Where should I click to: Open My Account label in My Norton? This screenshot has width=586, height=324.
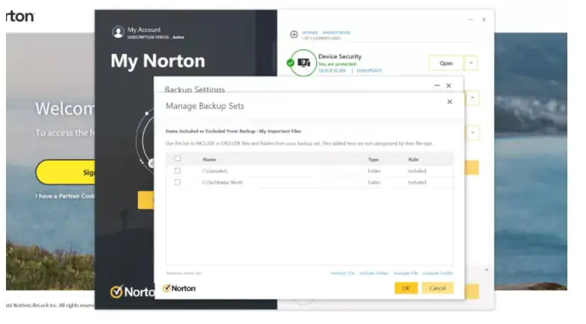144,30
